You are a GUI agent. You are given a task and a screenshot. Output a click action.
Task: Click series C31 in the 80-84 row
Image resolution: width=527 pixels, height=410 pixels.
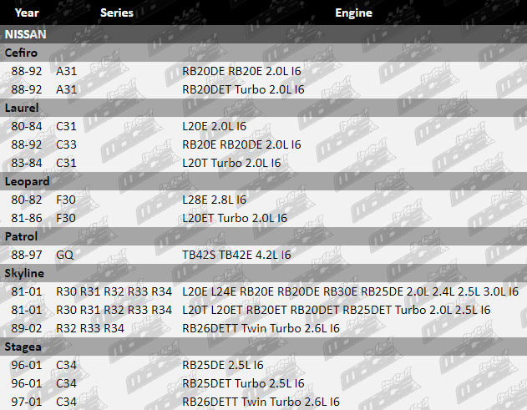pyautogui.click(x=66, y=126)
